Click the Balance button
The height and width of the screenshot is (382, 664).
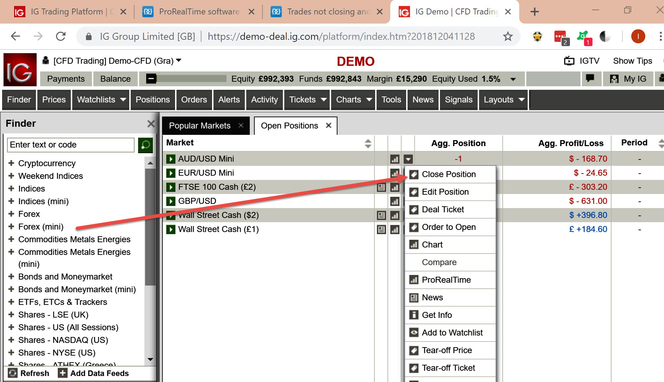point(116,79)
